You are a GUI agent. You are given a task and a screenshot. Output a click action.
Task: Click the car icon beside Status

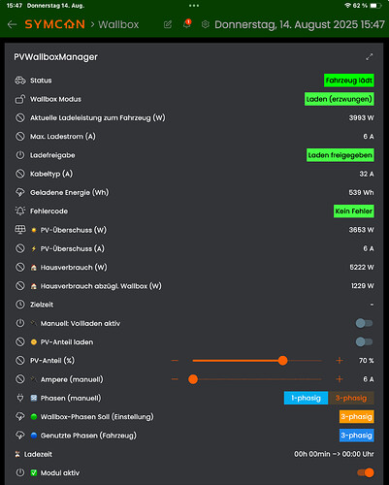click(x=20, y=81)
